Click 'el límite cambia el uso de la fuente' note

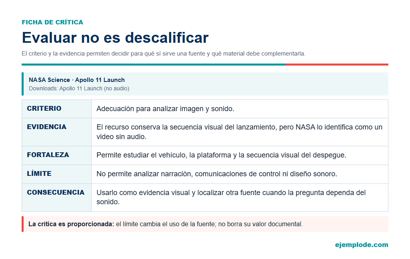pyautogui.click(x=209, y=224)
